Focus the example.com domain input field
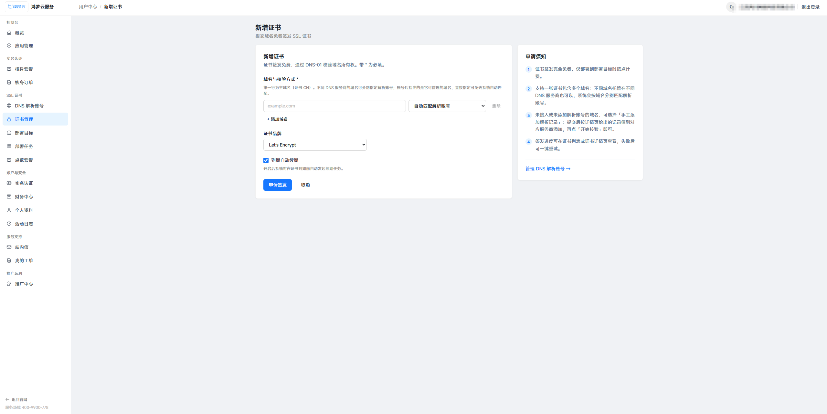The width and height of the screenshot is (827, 414). click(334, 106)
